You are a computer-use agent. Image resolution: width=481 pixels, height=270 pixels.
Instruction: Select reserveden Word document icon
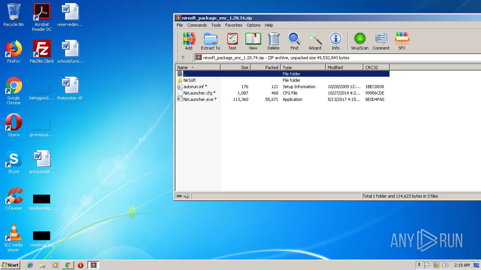coord(70,15)
